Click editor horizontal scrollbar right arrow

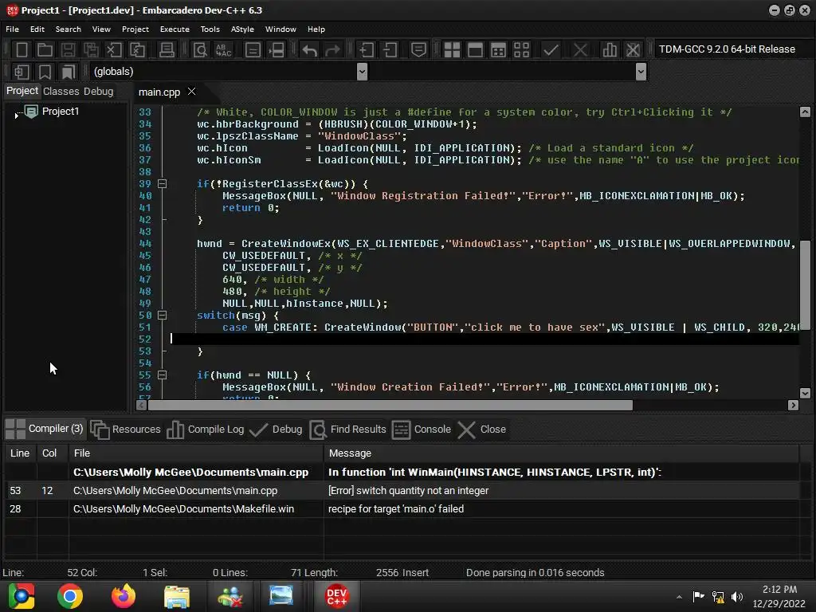pyautogui.click(x=793, y=405)
